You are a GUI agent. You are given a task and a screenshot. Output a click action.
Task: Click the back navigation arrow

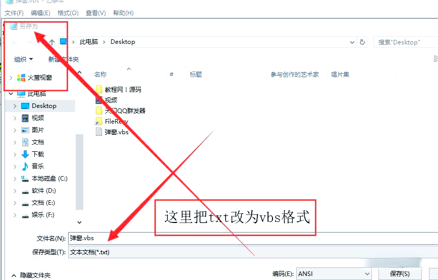pyautogui.click(x=15, y=42)
